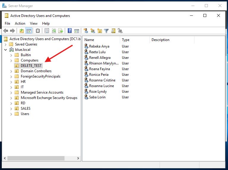Click the Export List toolbar icon
The image size is (228, 170).
[x=61, y=31]
